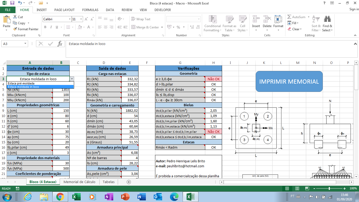Image resolution: width=359 pixels, height=202 pixels.
Task: Click Delete cells icon
Action: tap(267, 19)
